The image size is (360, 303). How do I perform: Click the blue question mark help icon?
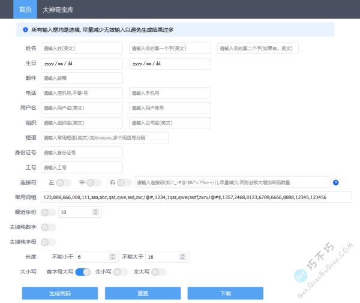[336, 182]
